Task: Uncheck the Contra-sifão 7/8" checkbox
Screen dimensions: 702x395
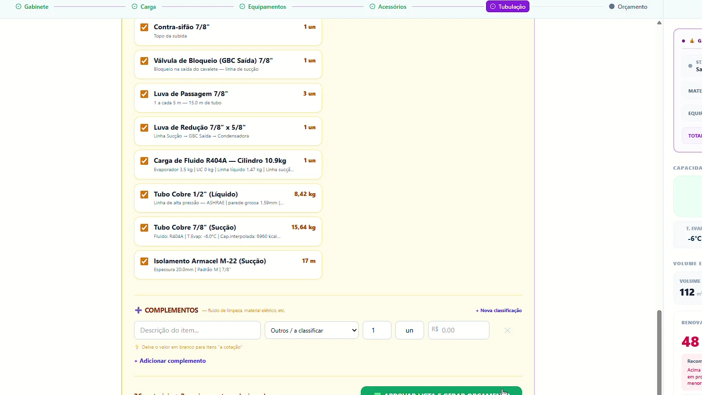Action: 144,27
